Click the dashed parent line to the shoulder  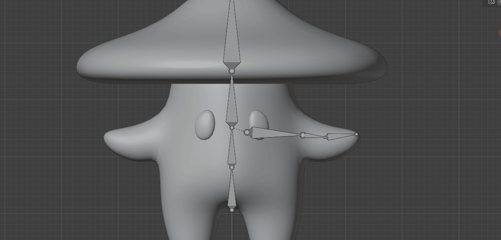pyautogui.click(x=239, y=130)
